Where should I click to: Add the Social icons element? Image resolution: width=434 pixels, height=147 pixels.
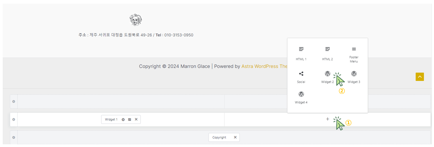coord(301,77)
